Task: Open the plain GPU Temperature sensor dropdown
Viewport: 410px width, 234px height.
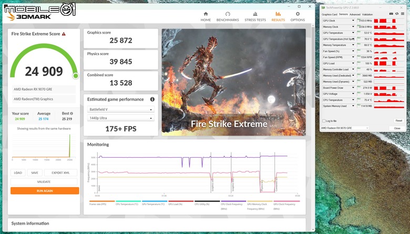Action: pos(353,33)
